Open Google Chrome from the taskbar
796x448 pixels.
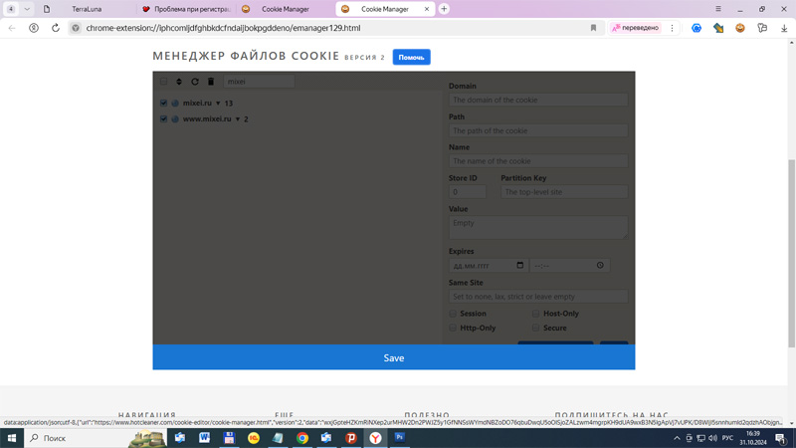click(x=302, y=438)
